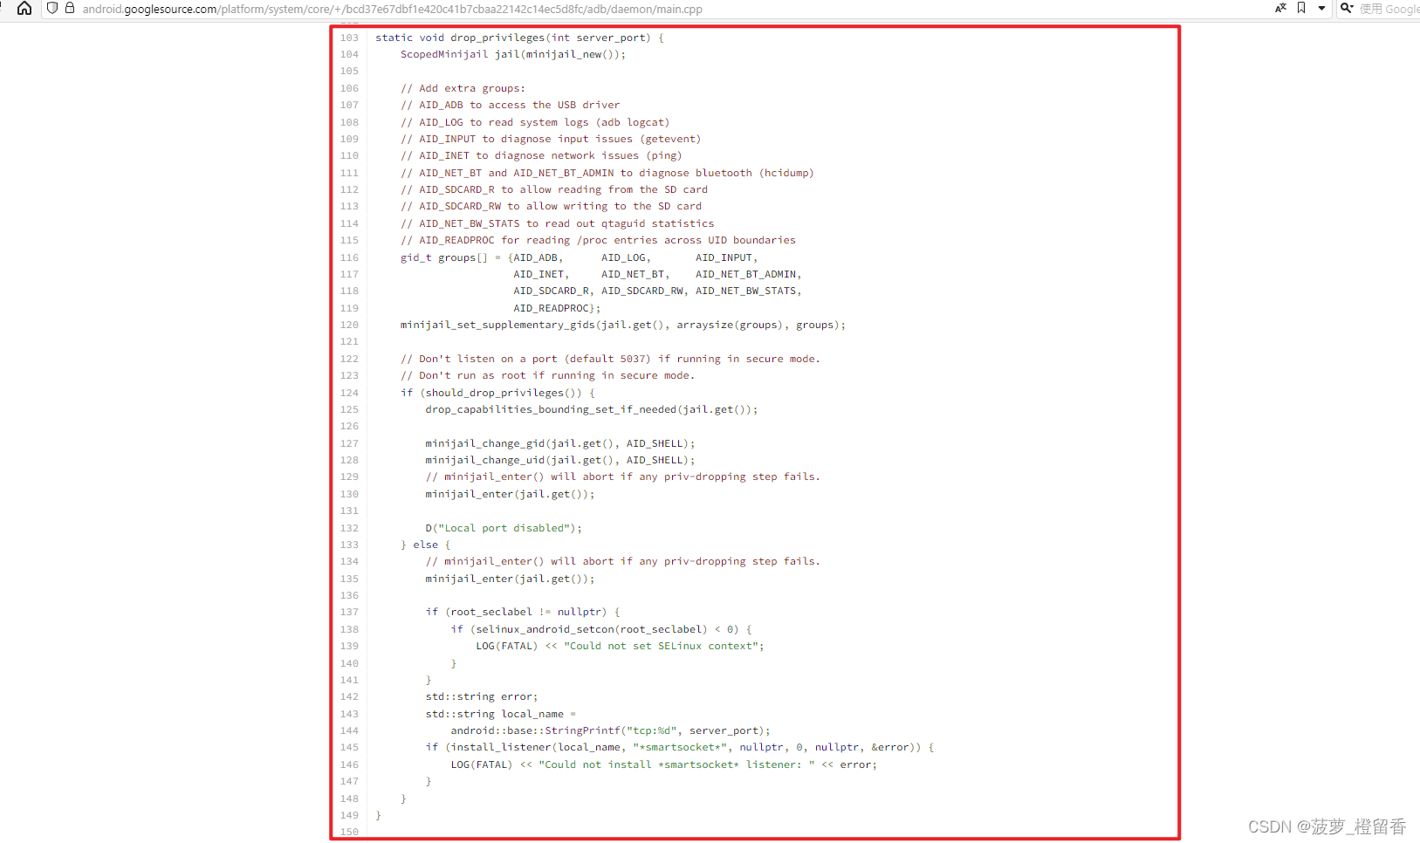Screen dimensions: 1420x843
Task: Click line number 124
Action: (x=349, y=393)
